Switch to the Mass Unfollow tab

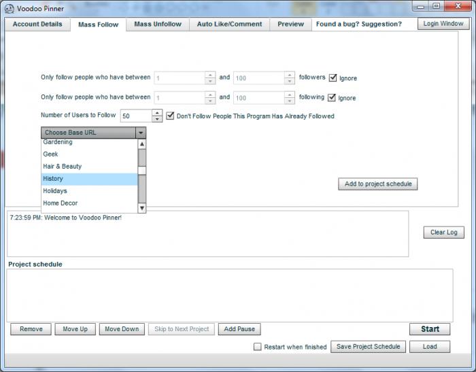[158, 24]
